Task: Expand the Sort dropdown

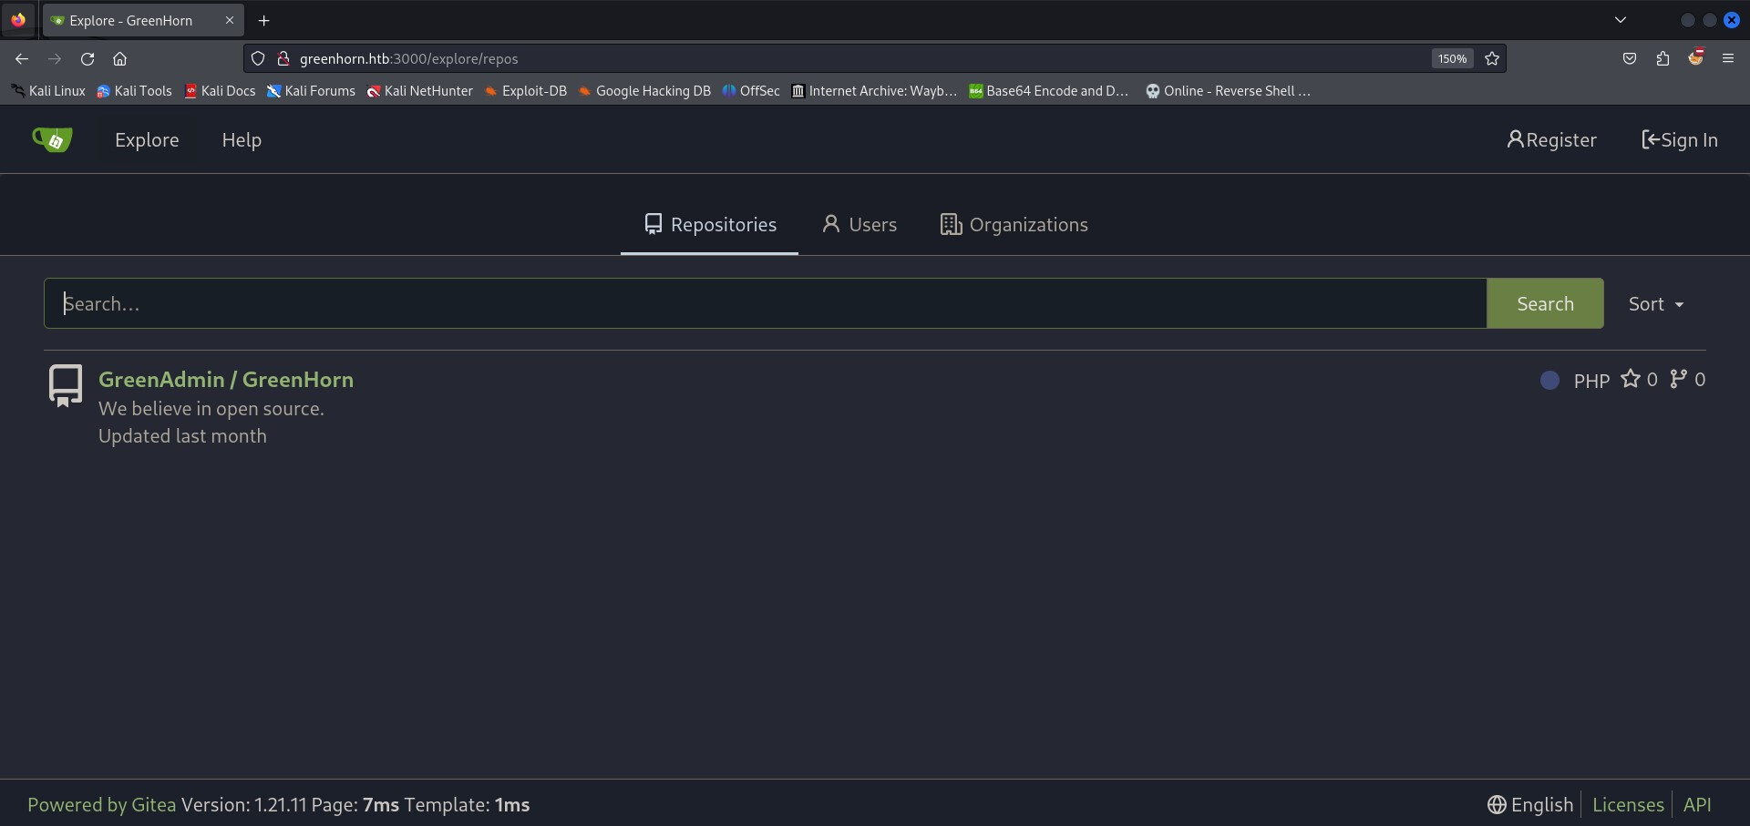Action: [x=1655, y=304]
